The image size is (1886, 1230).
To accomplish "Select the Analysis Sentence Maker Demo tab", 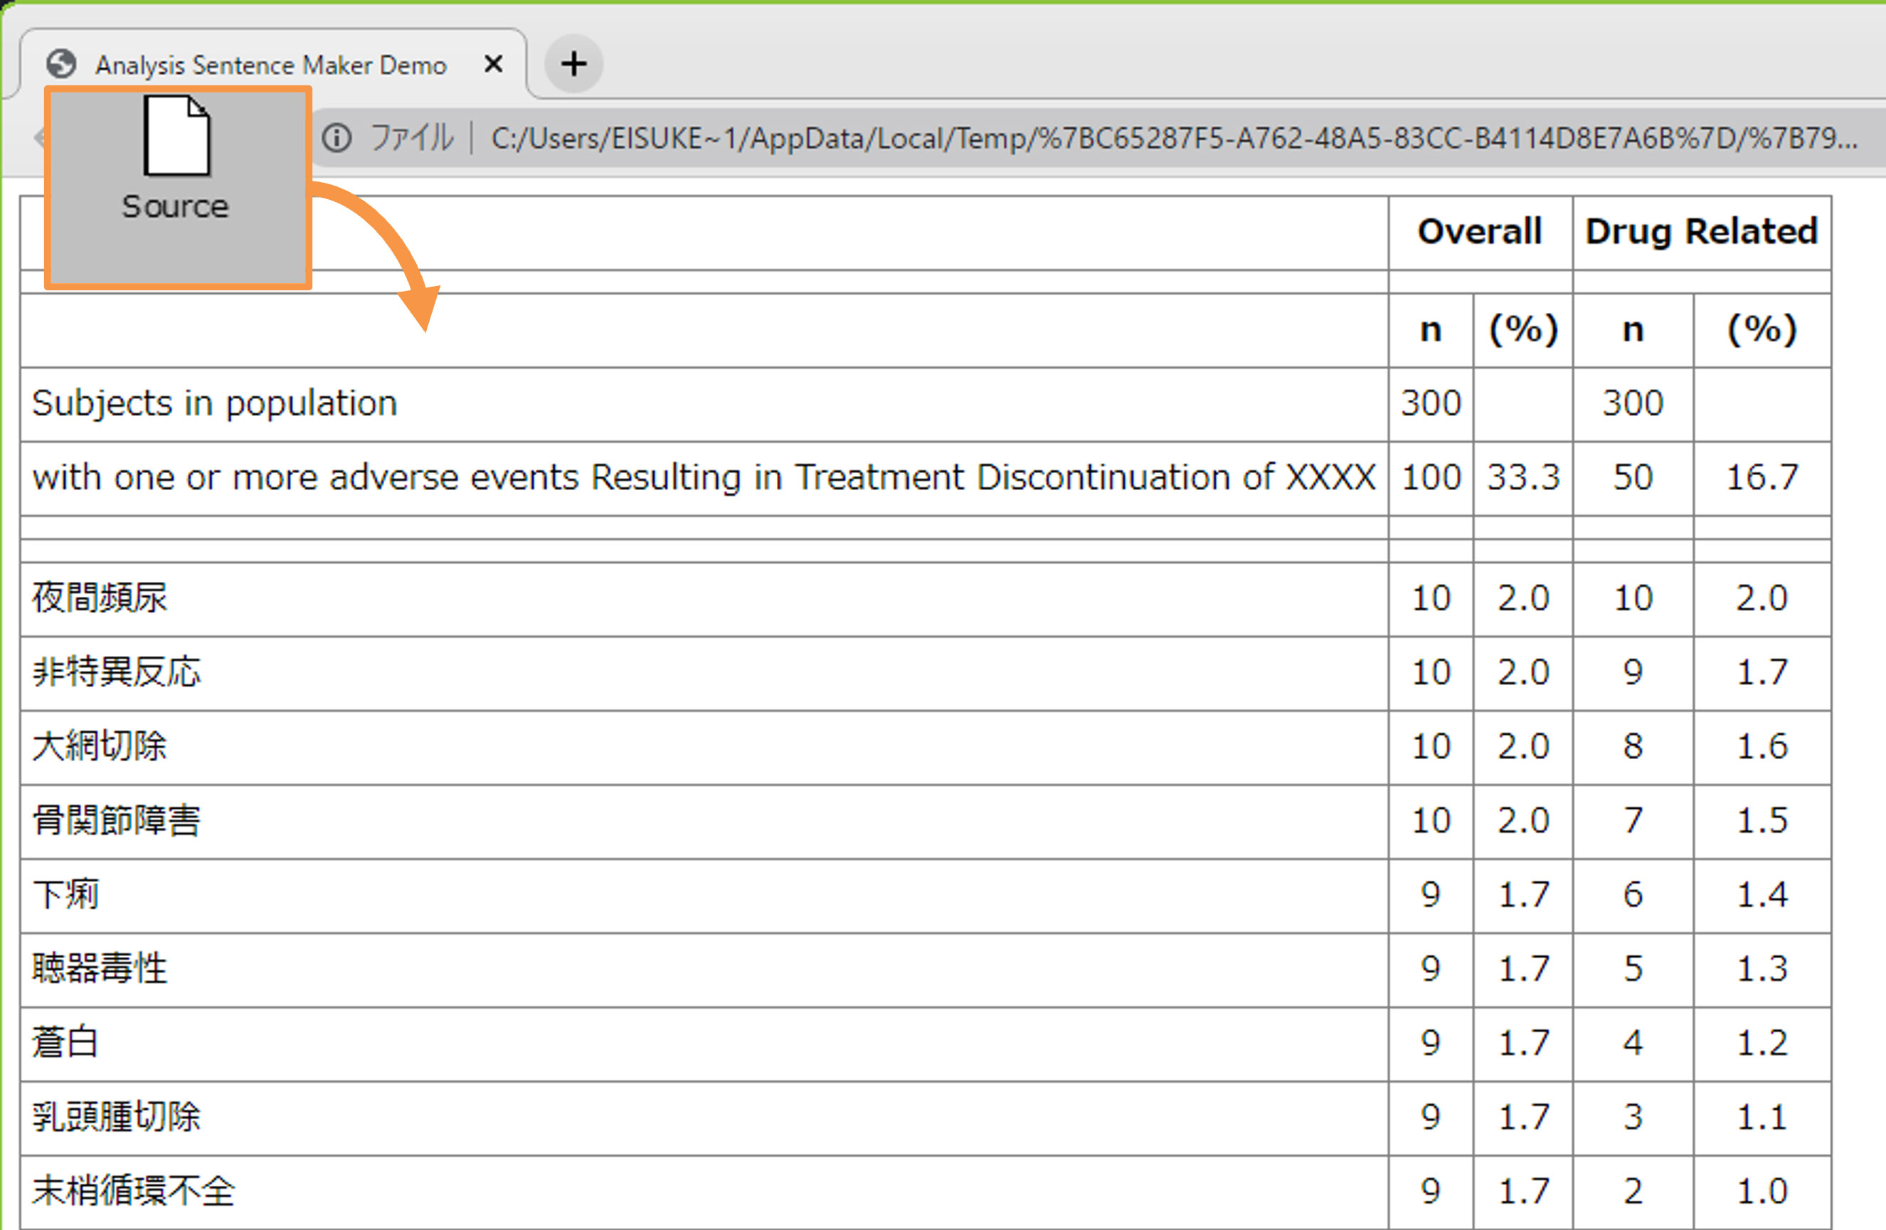I will coord(271,64).
